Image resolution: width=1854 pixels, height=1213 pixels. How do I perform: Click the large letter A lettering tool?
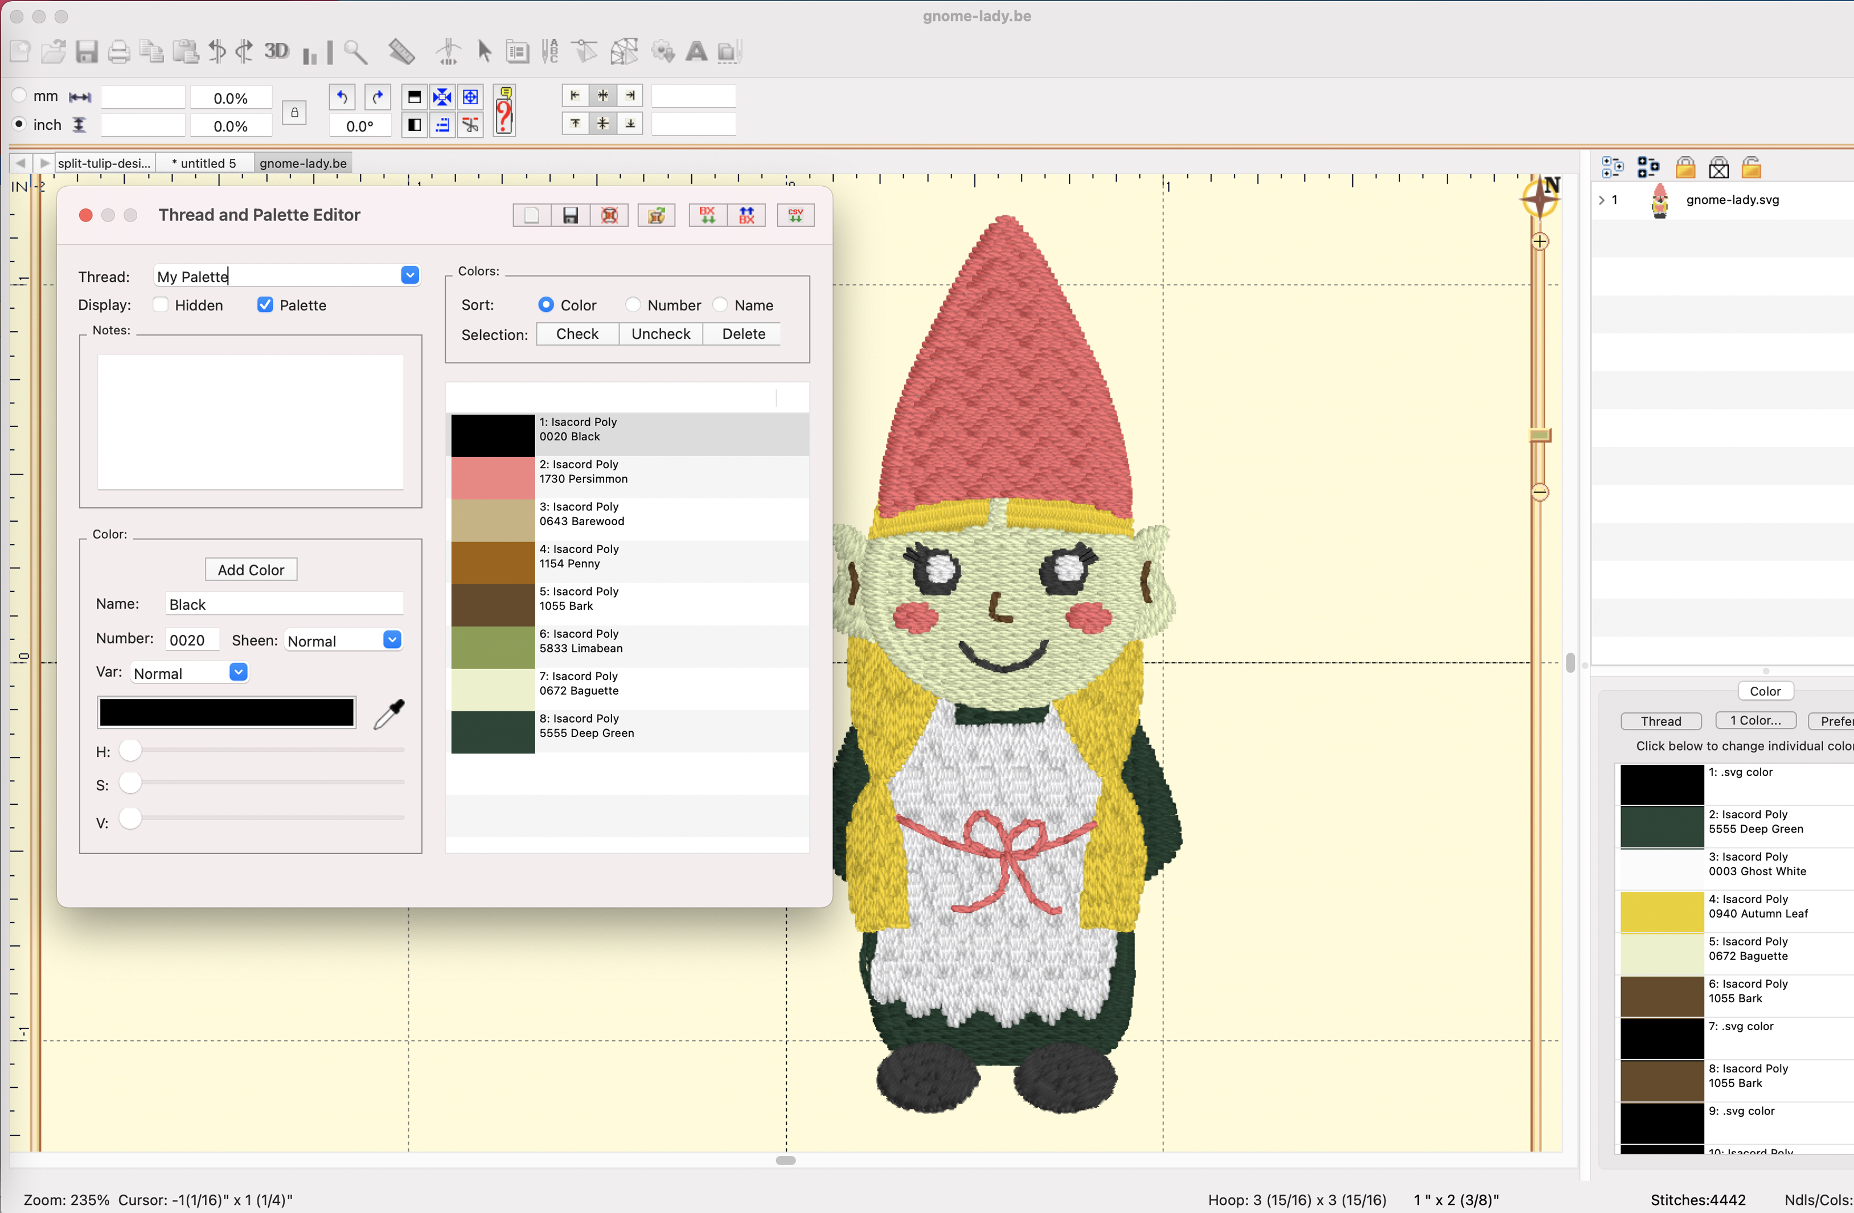coord(696,51)
